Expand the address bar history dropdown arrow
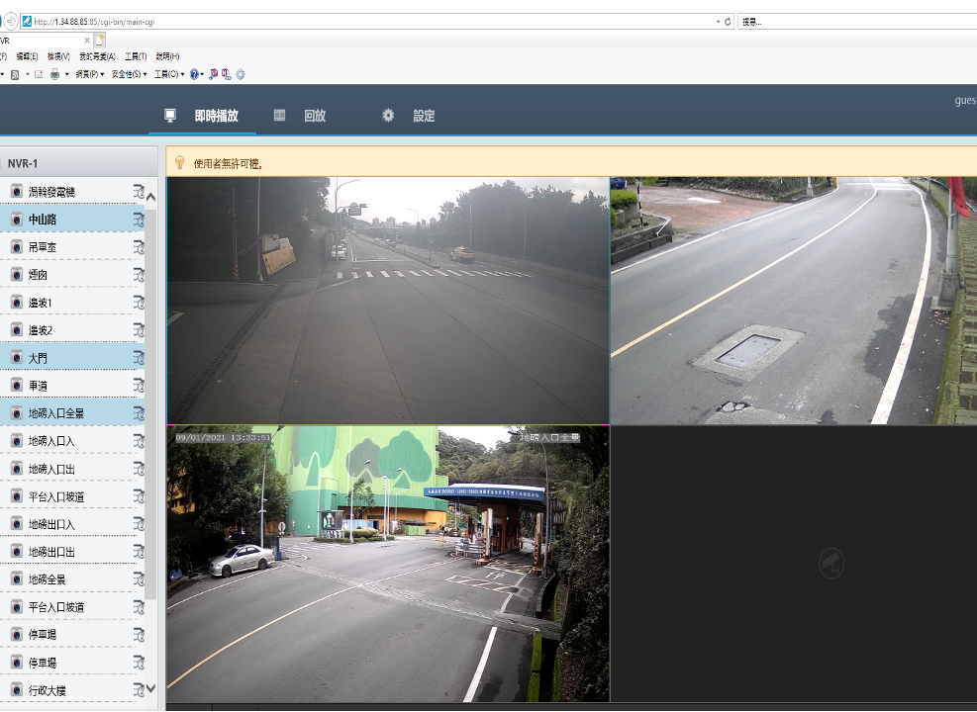 (718, 21)
